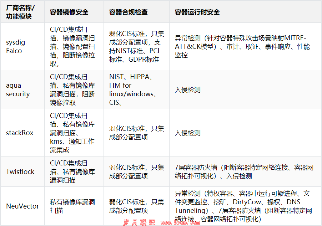Select "弱化CIS标准" cell in the Twistlock row
The width and height of the screenshot is (322, 226).
click(137, 171)
